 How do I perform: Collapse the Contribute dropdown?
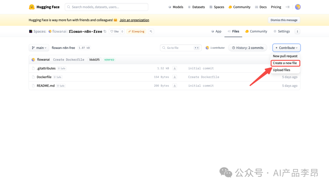click(x=286, y=48)
